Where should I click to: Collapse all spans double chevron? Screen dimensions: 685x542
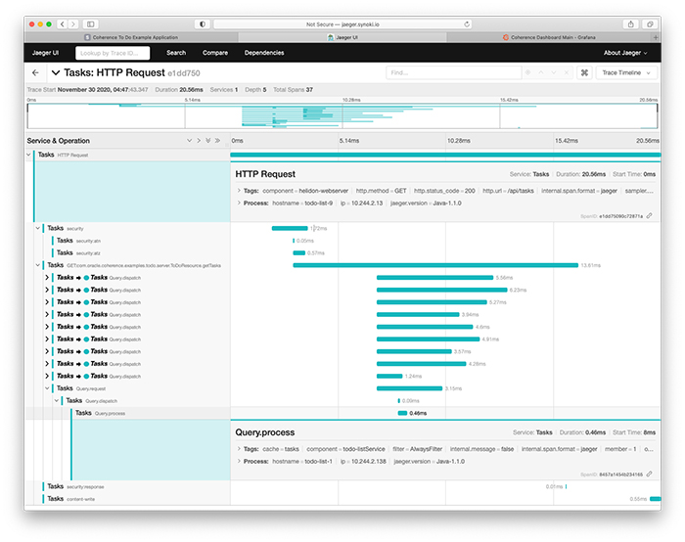[x=217, y=141]
